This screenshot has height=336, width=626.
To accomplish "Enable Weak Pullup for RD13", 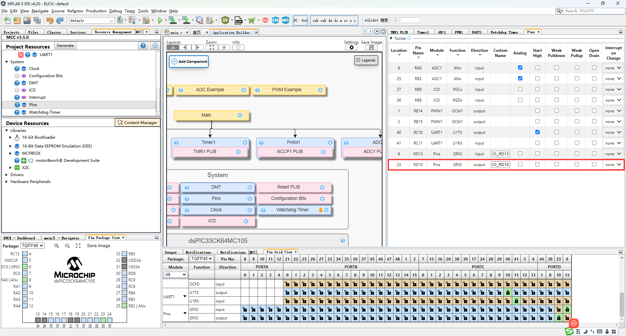I will (x=577, y=154).
